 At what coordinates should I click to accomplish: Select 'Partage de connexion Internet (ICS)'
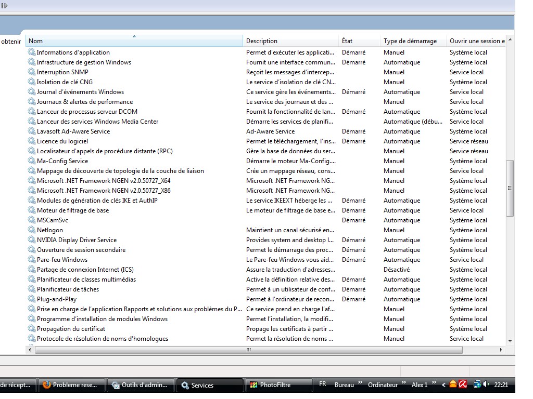[x=85, y=270]
